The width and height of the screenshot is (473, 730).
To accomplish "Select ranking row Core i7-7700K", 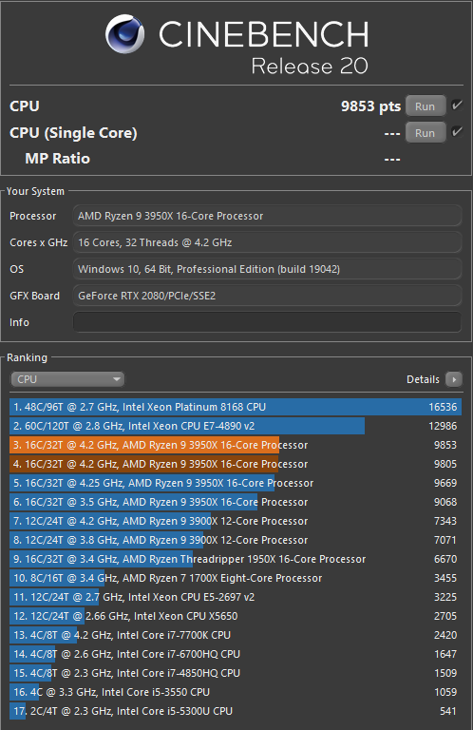I will 236,635.
